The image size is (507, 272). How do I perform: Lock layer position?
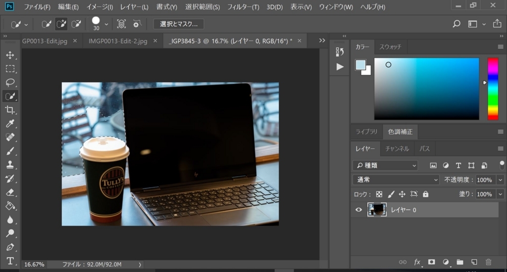click(x=402, y=194)
